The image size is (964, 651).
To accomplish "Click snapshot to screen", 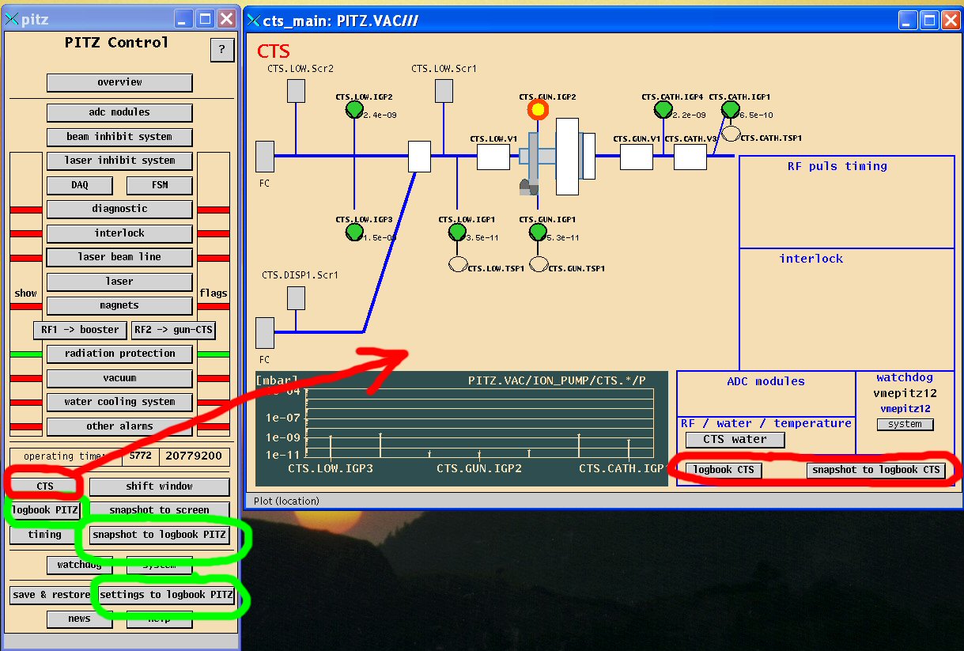I will 159,510.
